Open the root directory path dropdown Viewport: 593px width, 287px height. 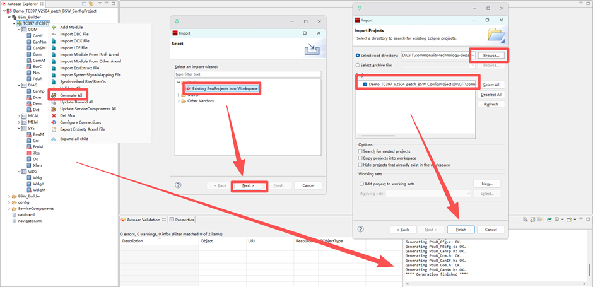point(473,56)
